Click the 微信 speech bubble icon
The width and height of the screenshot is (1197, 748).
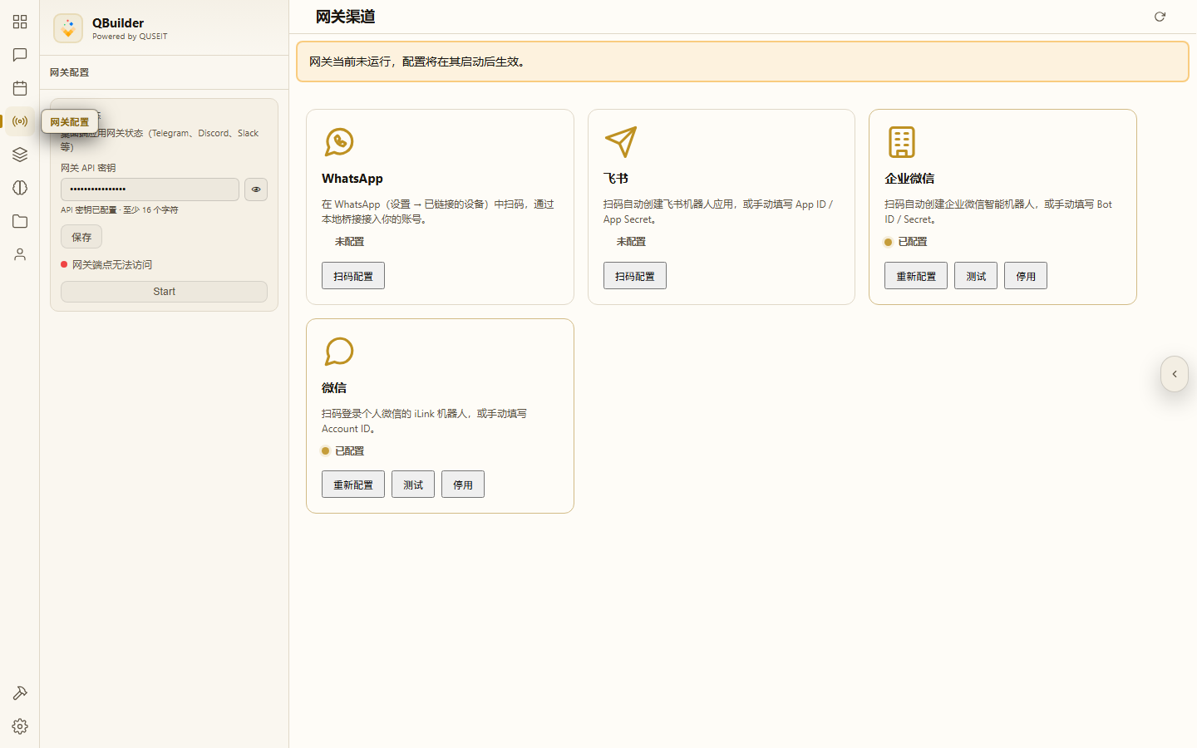(339, 352)
